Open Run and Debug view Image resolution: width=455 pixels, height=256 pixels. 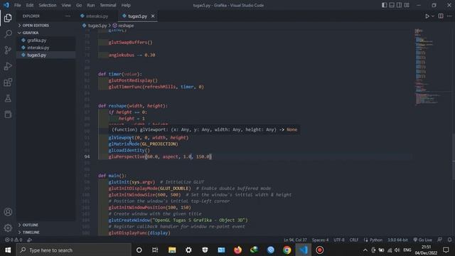pyautogui.click(x=8, y=66)
